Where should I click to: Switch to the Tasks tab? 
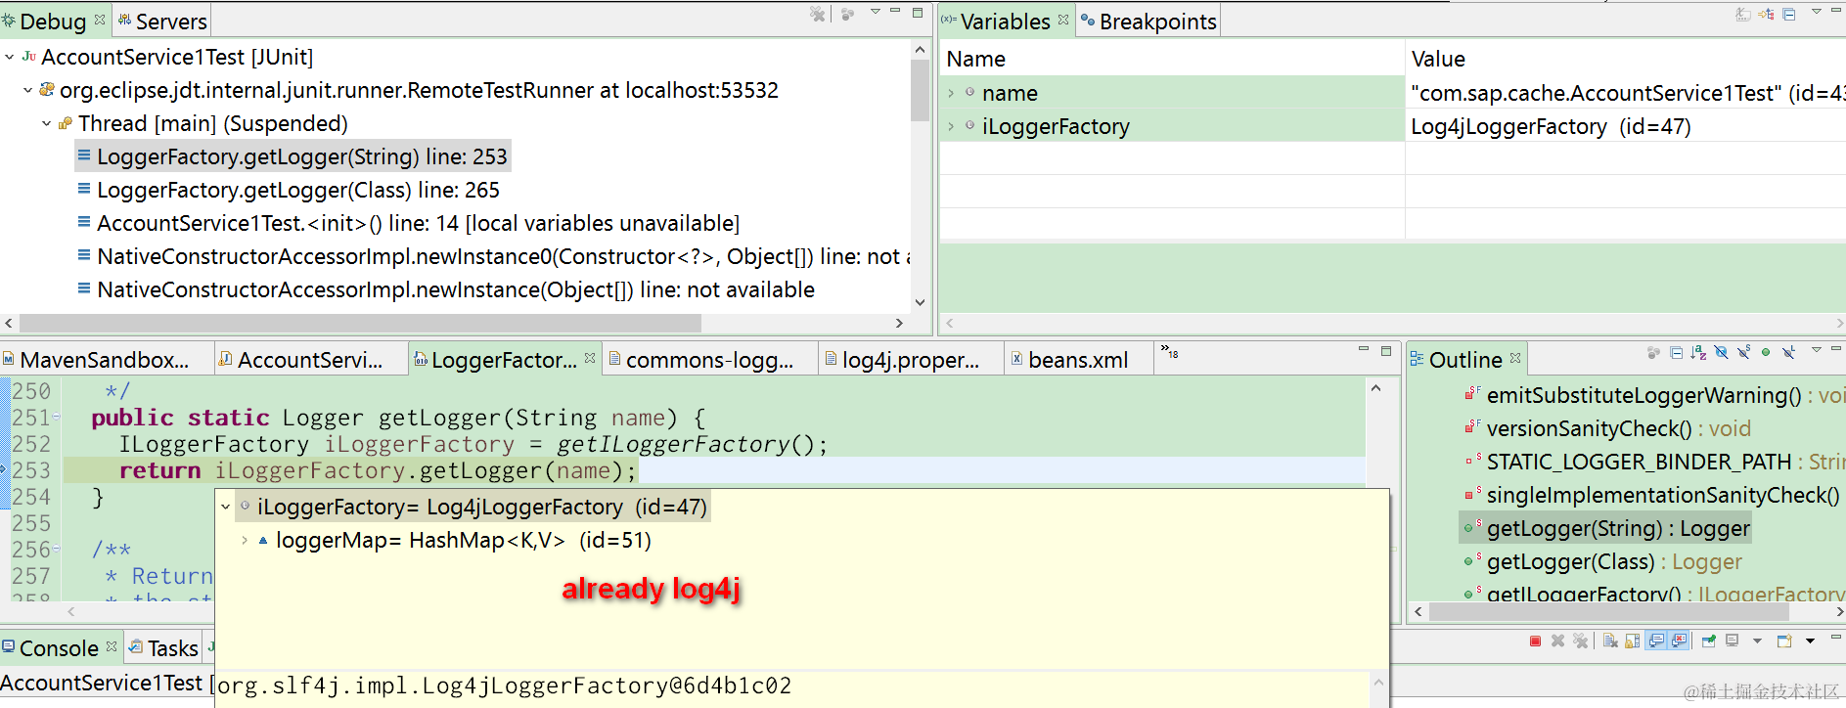163,648
